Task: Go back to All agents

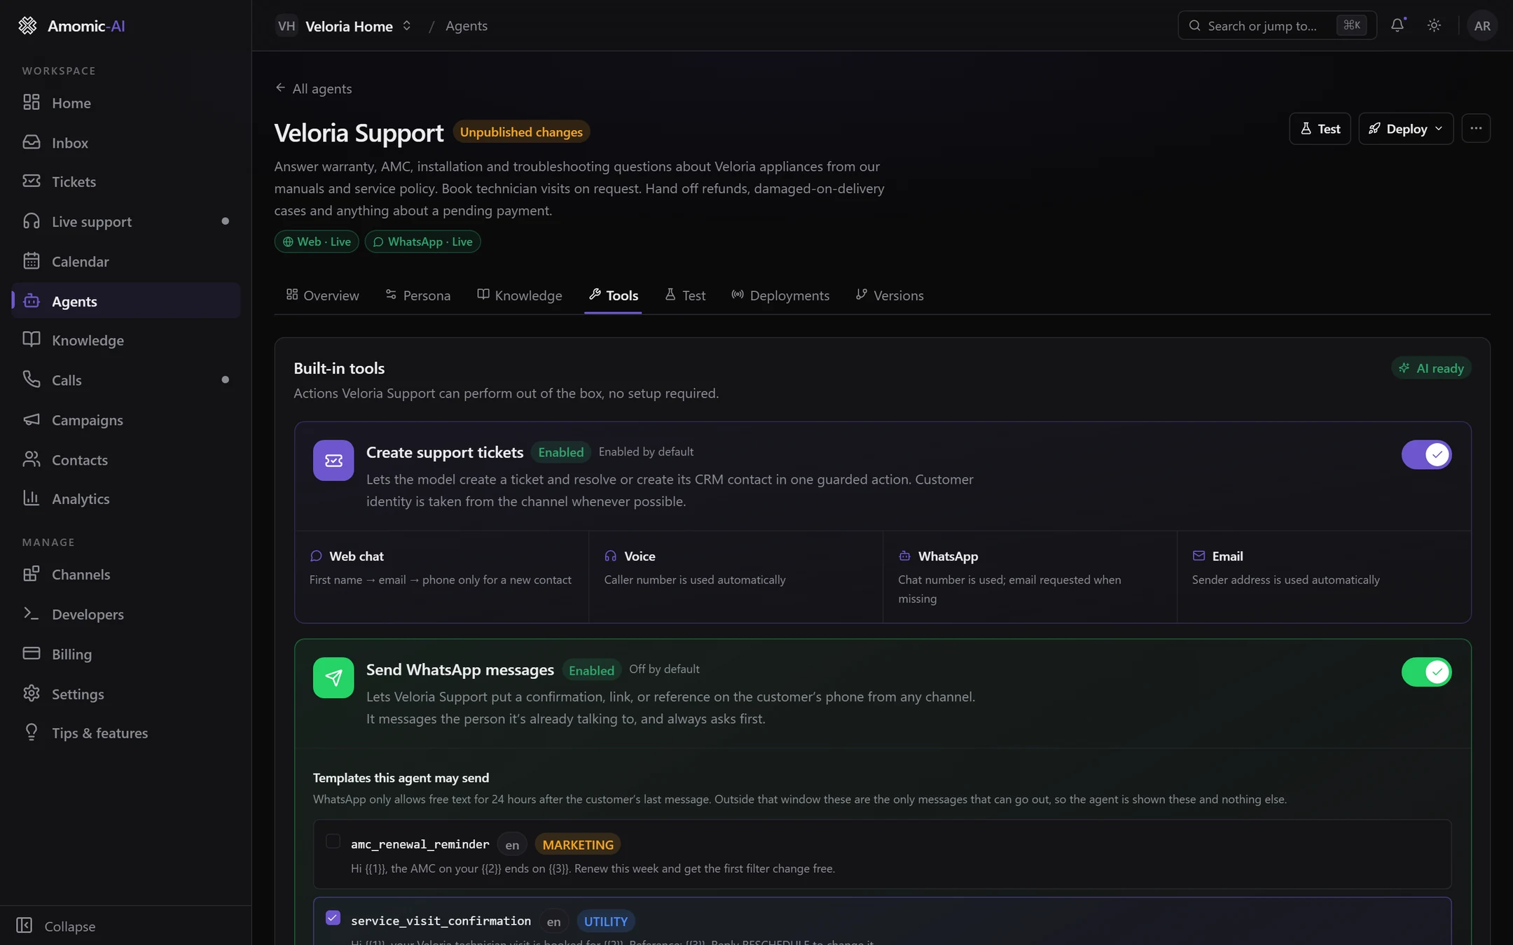Action: pyautogui.click(x=313, y=88)
